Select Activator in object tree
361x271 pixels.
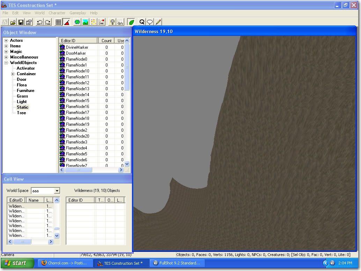pyautogui.click(x=25, y=68)
